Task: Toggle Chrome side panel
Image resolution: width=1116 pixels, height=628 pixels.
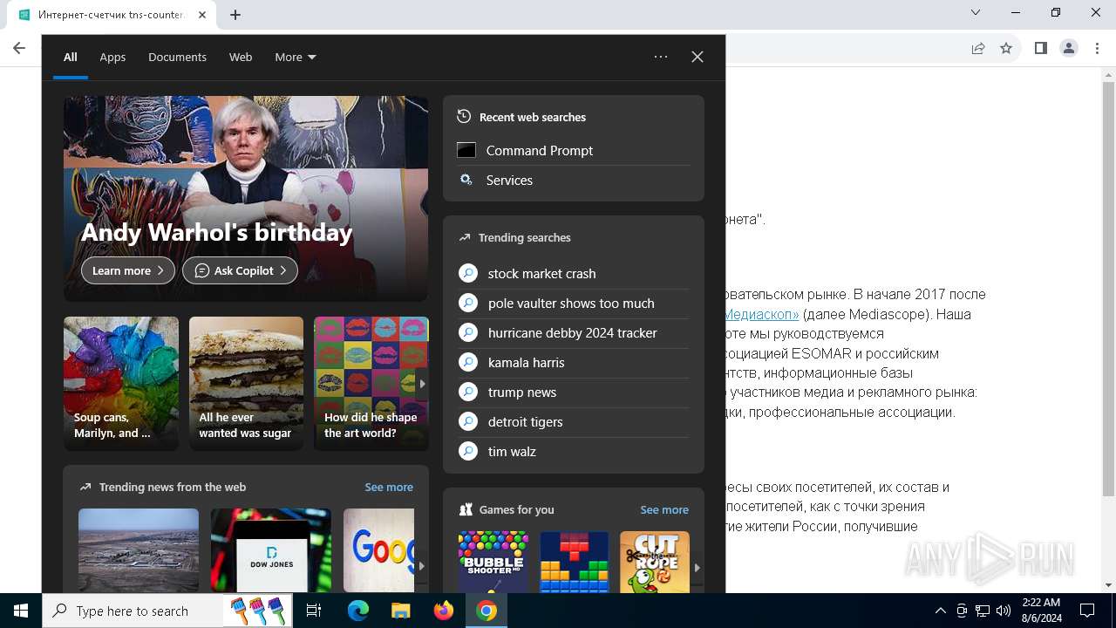Action: tap(1040, 48)
